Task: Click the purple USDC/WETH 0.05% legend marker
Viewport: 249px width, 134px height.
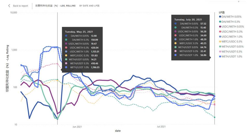Action: pos(220,26)
